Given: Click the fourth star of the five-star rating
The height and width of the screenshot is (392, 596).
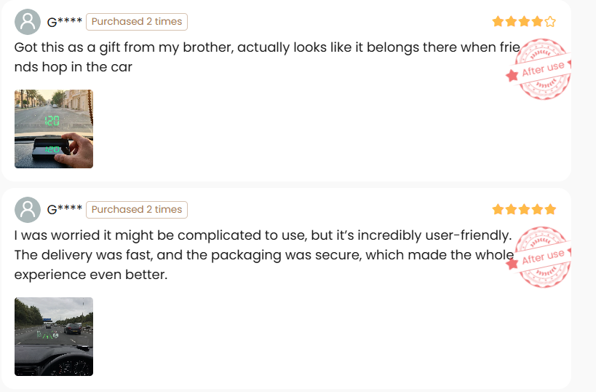Looking at the screenshot, I should 537,209.
